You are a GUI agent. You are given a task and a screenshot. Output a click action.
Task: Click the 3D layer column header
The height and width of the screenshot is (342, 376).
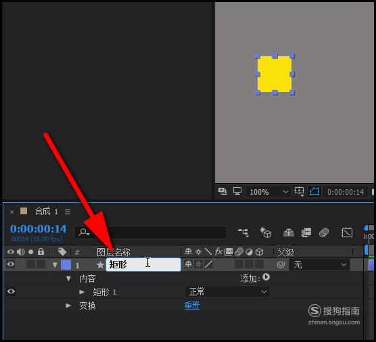[x=259, y=252]
